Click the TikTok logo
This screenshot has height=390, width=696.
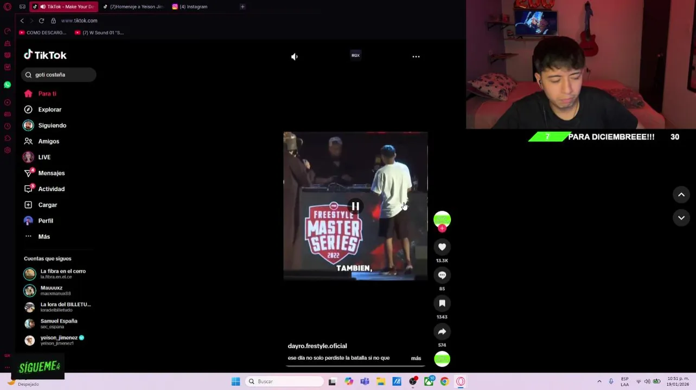tap(45, 55)
